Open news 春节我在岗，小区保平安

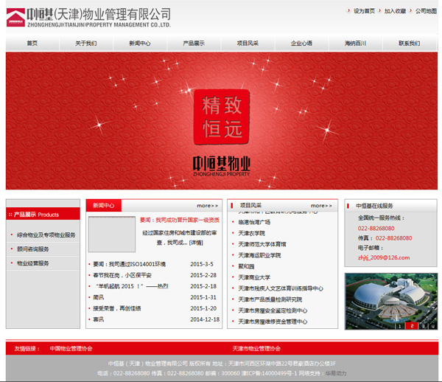122,275
